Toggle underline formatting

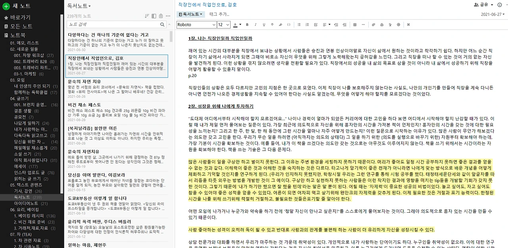tap(263, 25)
